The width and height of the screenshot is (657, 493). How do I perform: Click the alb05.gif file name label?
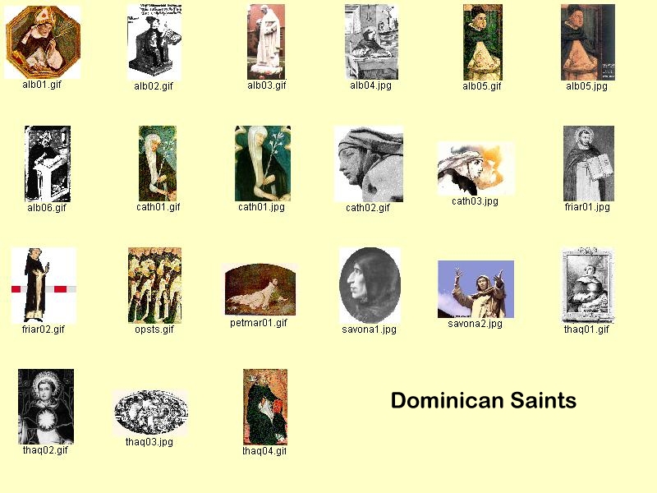click(482, 86)
